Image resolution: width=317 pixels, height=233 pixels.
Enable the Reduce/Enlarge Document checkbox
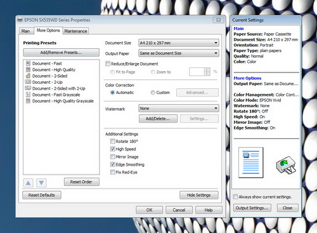point(108,63)
